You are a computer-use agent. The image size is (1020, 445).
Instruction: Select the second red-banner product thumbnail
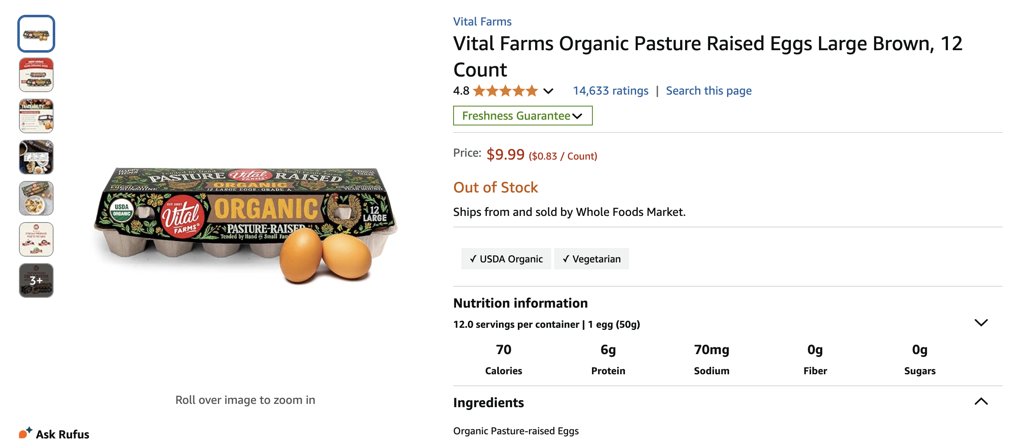[x=36, y=75]
